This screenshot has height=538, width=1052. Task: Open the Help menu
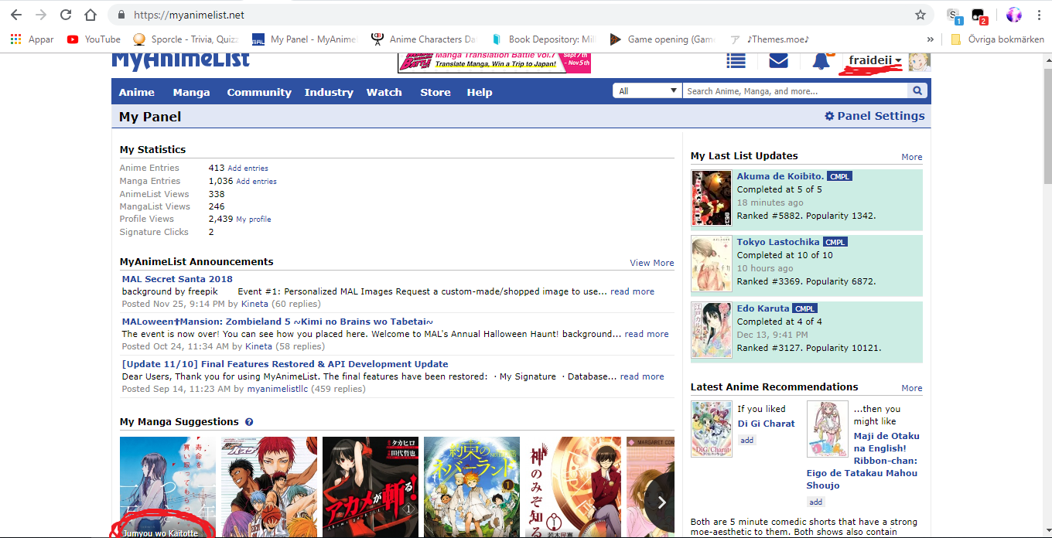point(480,92)
